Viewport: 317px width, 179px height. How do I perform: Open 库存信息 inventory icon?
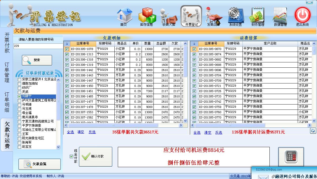tap(147, 16)
